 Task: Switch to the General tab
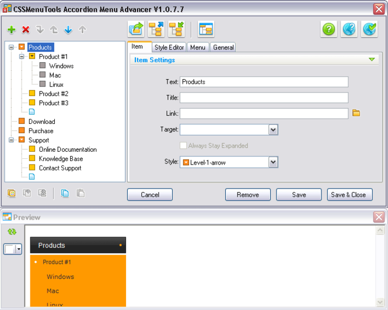pyautogui.click(x=223, y=47)
